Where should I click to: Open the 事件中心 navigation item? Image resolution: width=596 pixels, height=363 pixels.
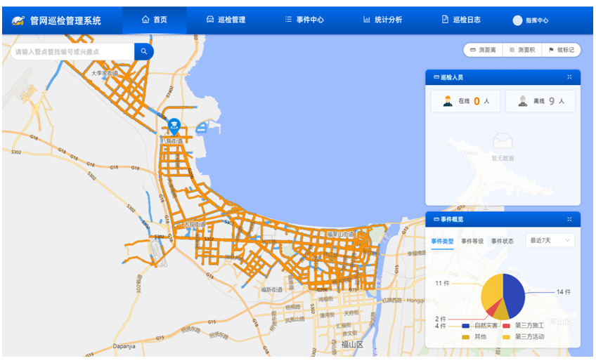[304, 20]
